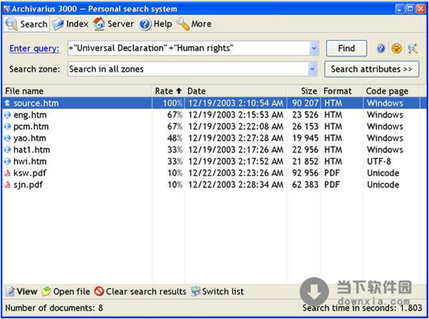The height and width of the screenshot is (319, 429).
Task: Click Clear search results
Action: [140, 291]
